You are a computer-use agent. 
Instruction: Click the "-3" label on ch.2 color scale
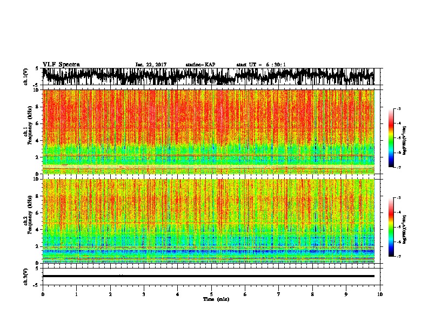[398, 198]
